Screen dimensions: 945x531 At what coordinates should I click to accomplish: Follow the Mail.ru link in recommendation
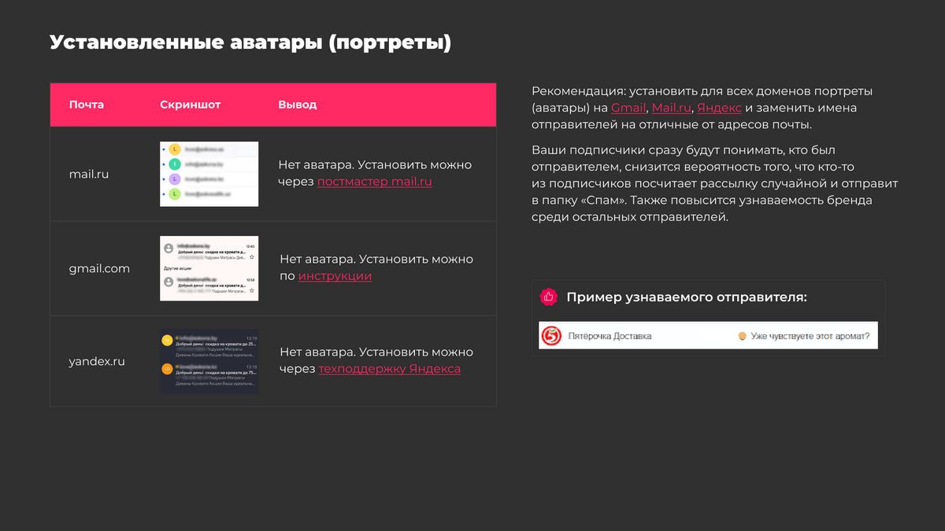[671, 108]
